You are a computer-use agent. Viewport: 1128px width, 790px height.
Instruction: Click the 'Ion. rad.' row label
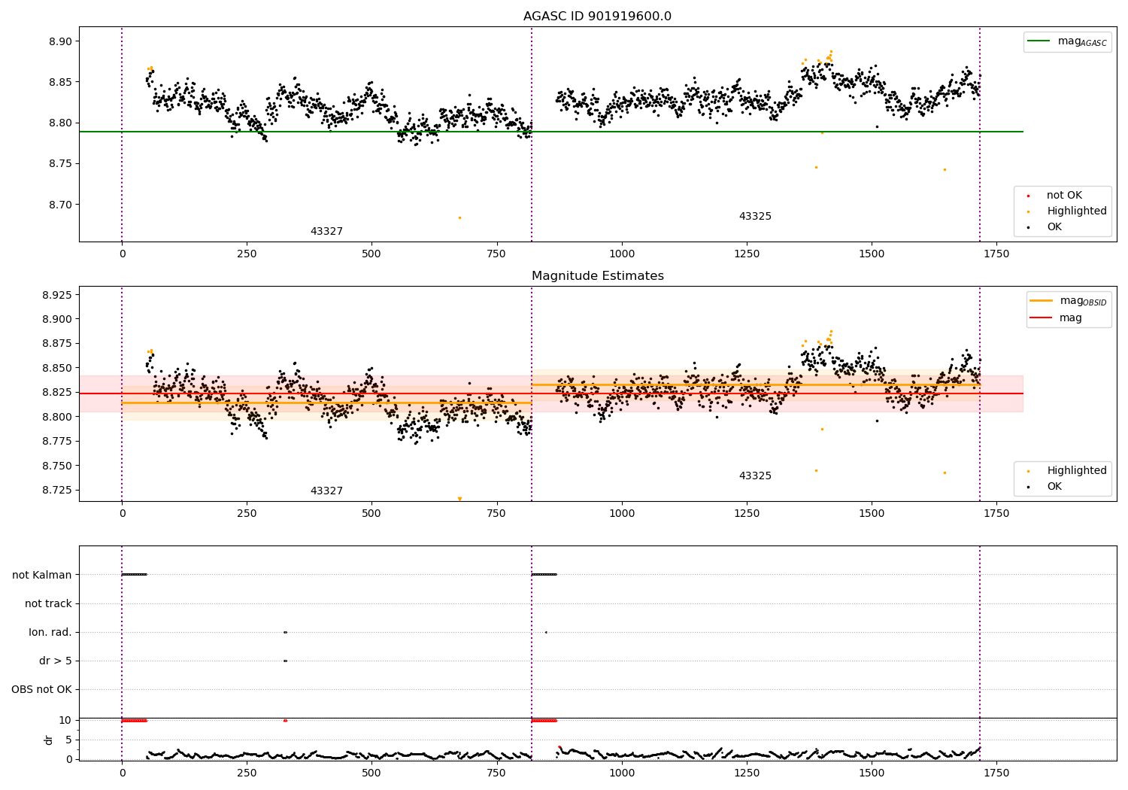[x=50, y=633]
